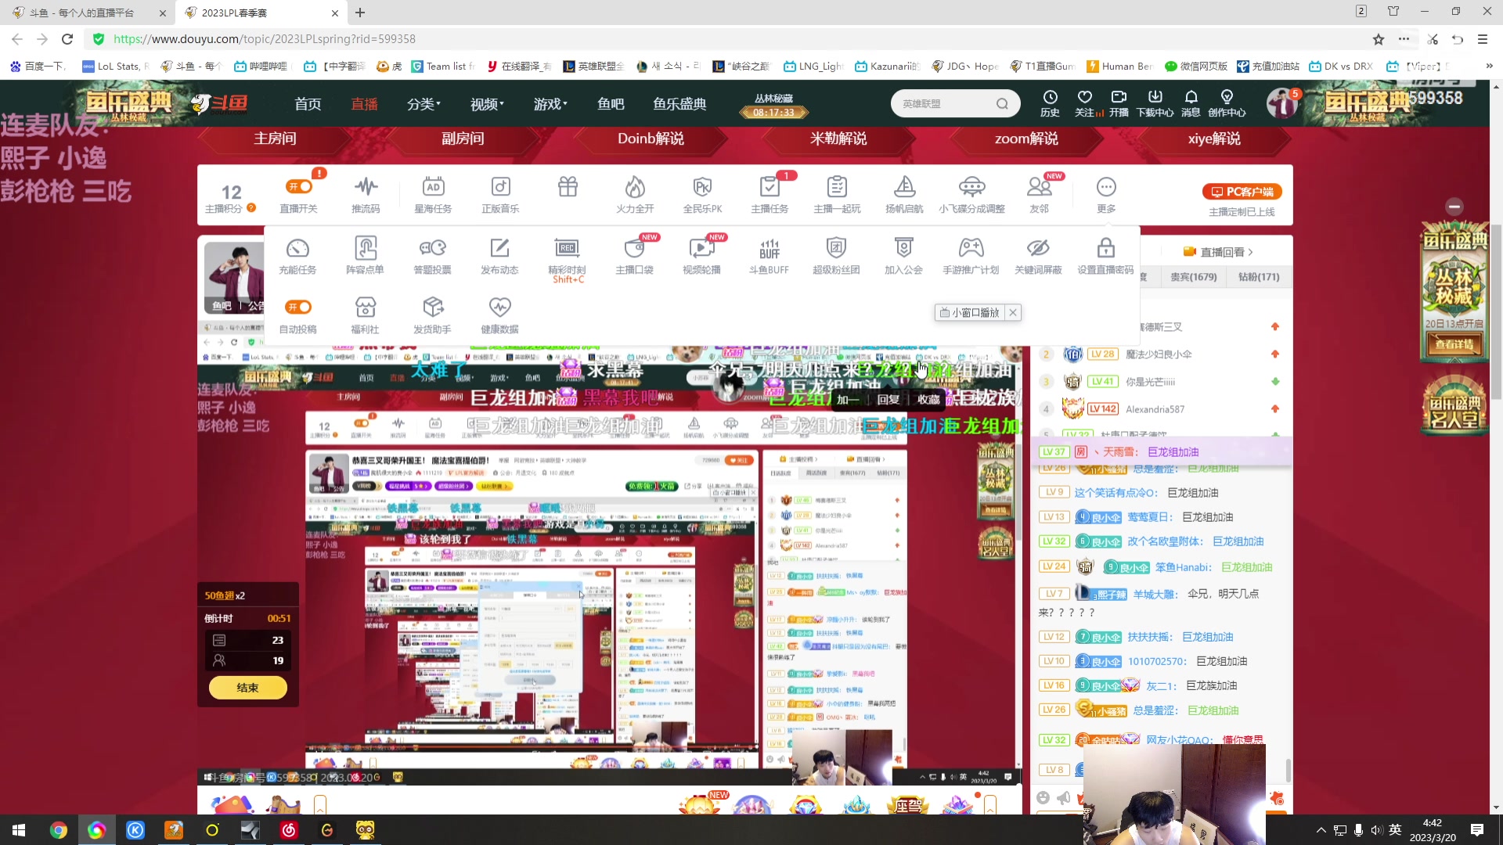Bookmark this page star icon
Screen dimensions: 1503x845
tap(1379, 39)
